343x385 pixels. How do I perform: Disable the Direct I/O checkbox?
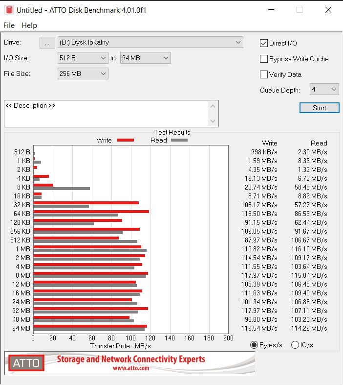point(264,43)
